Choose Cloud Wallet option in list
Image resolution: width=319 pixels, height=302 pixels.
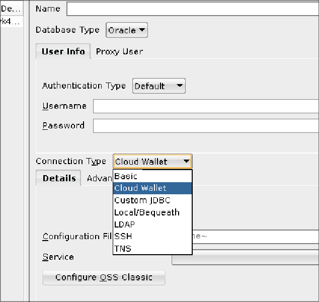click(152, 188)
